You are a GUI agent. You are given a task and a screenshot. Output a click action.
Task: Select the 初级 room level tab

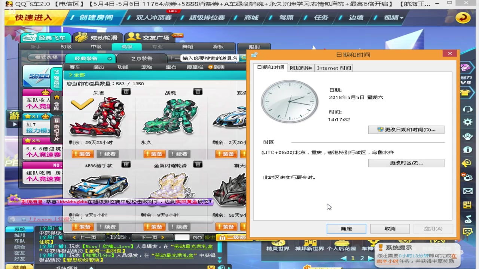click(x=66, y=47)
